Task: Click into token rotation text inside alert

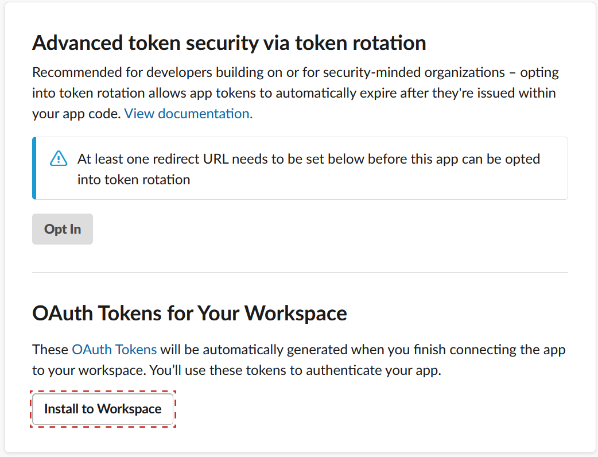Action: tap(134, 180)
